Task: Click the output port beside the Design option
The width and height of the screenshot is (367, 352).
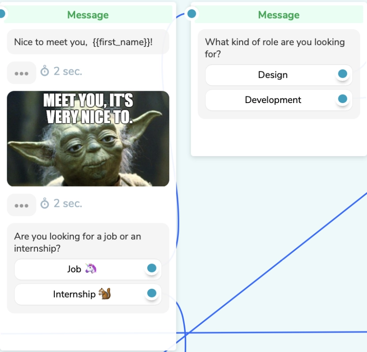Action: 342,74
